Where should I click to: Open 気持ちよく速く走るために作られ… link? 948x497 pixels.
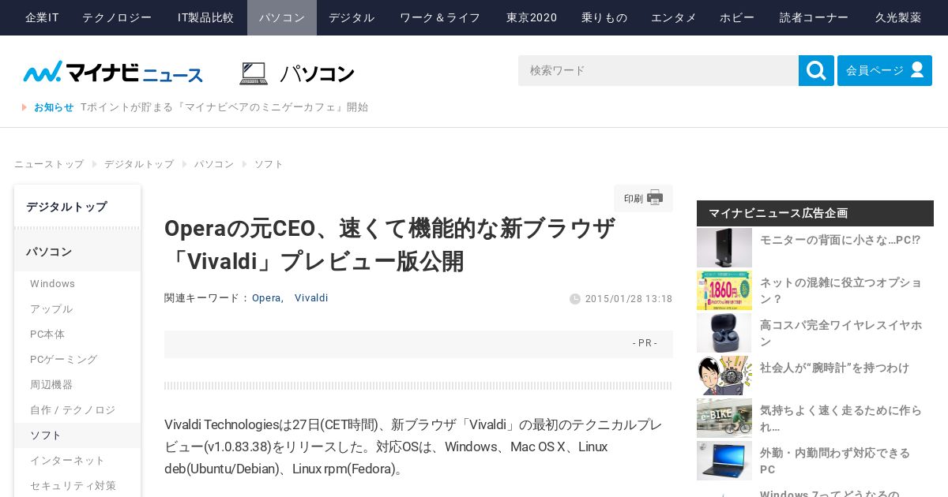[841, 418]
